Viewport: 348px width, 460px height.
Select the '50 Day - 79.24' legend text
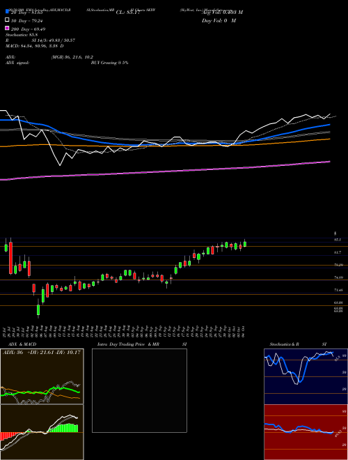point(28,21)
